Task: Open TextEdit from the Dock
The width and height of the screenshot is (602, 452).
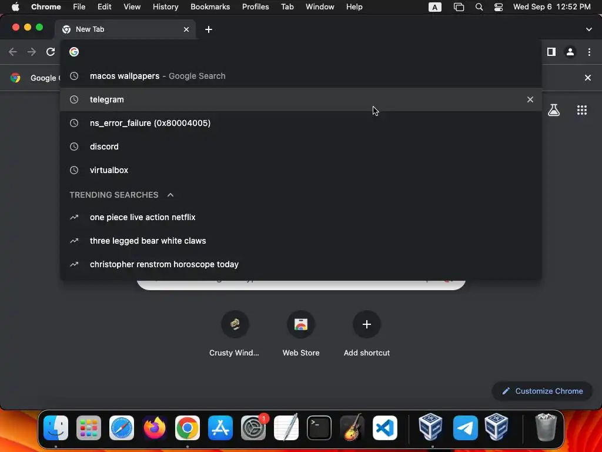Action: click(x=286, y=428)
